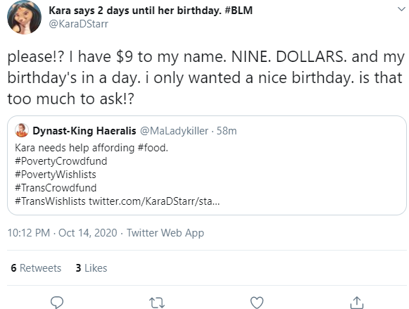
Task: Open the #PovertyCrowdfund hashtag
Action: 61,161
